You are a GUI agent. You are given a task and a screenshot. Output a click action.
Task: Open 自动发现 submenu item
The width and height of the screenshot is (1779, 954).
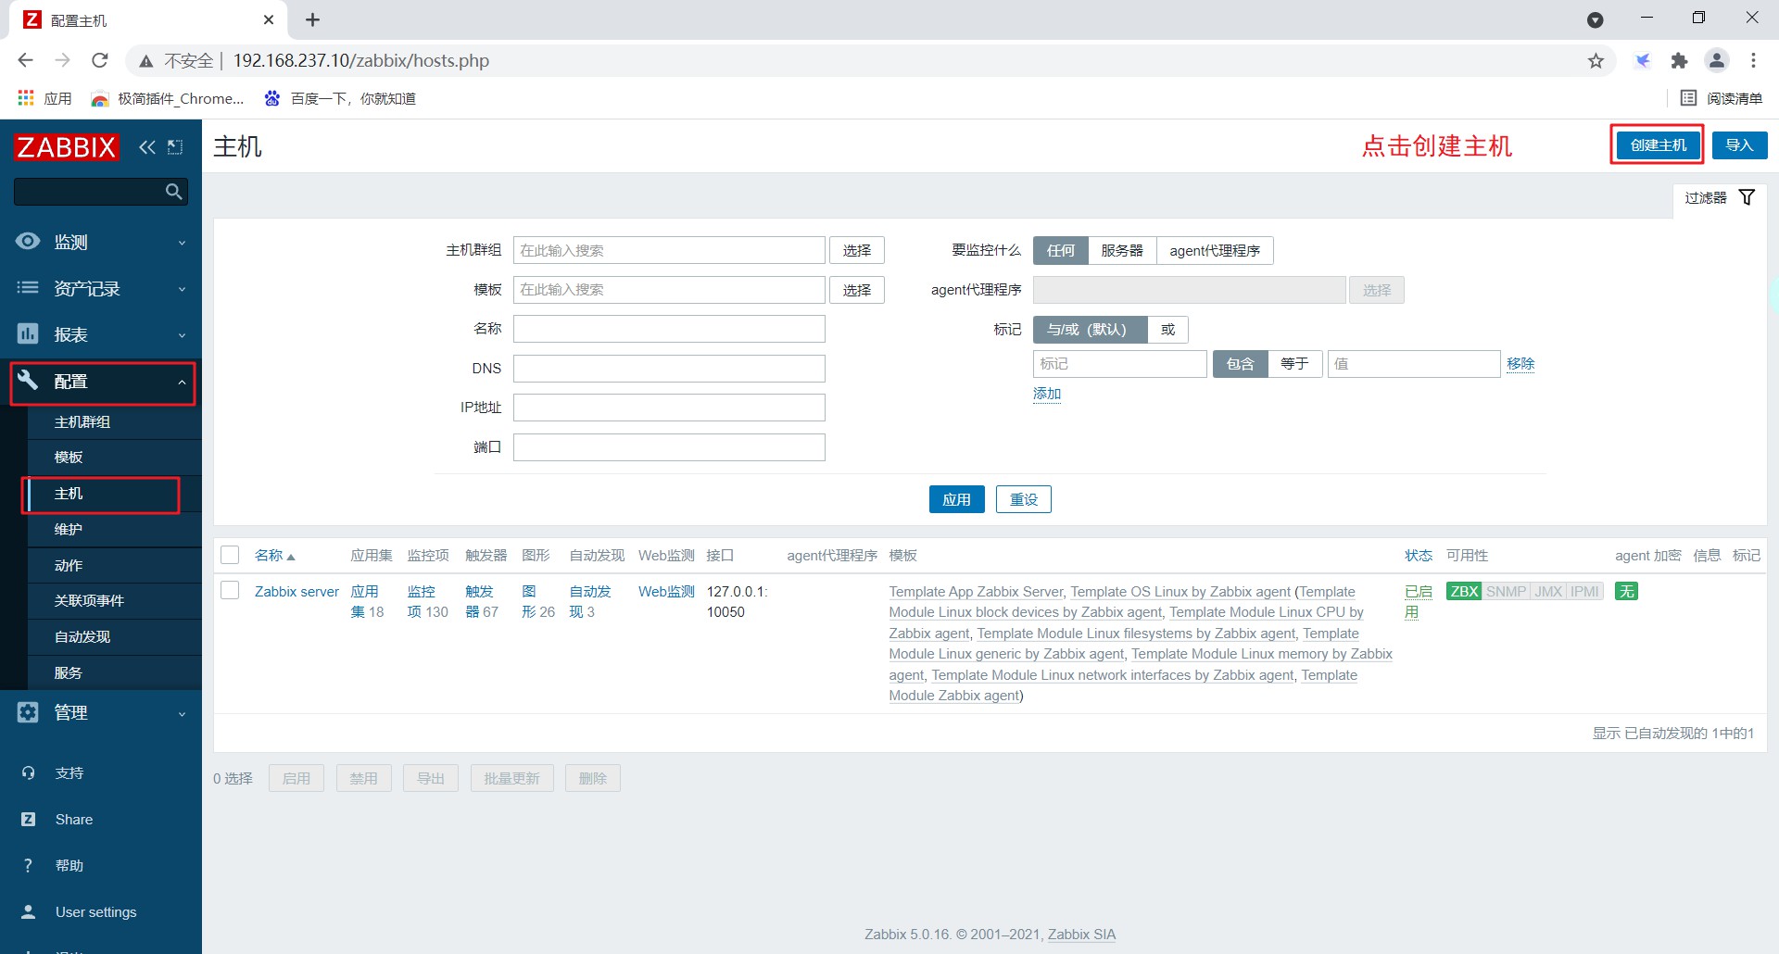[115, 636]
